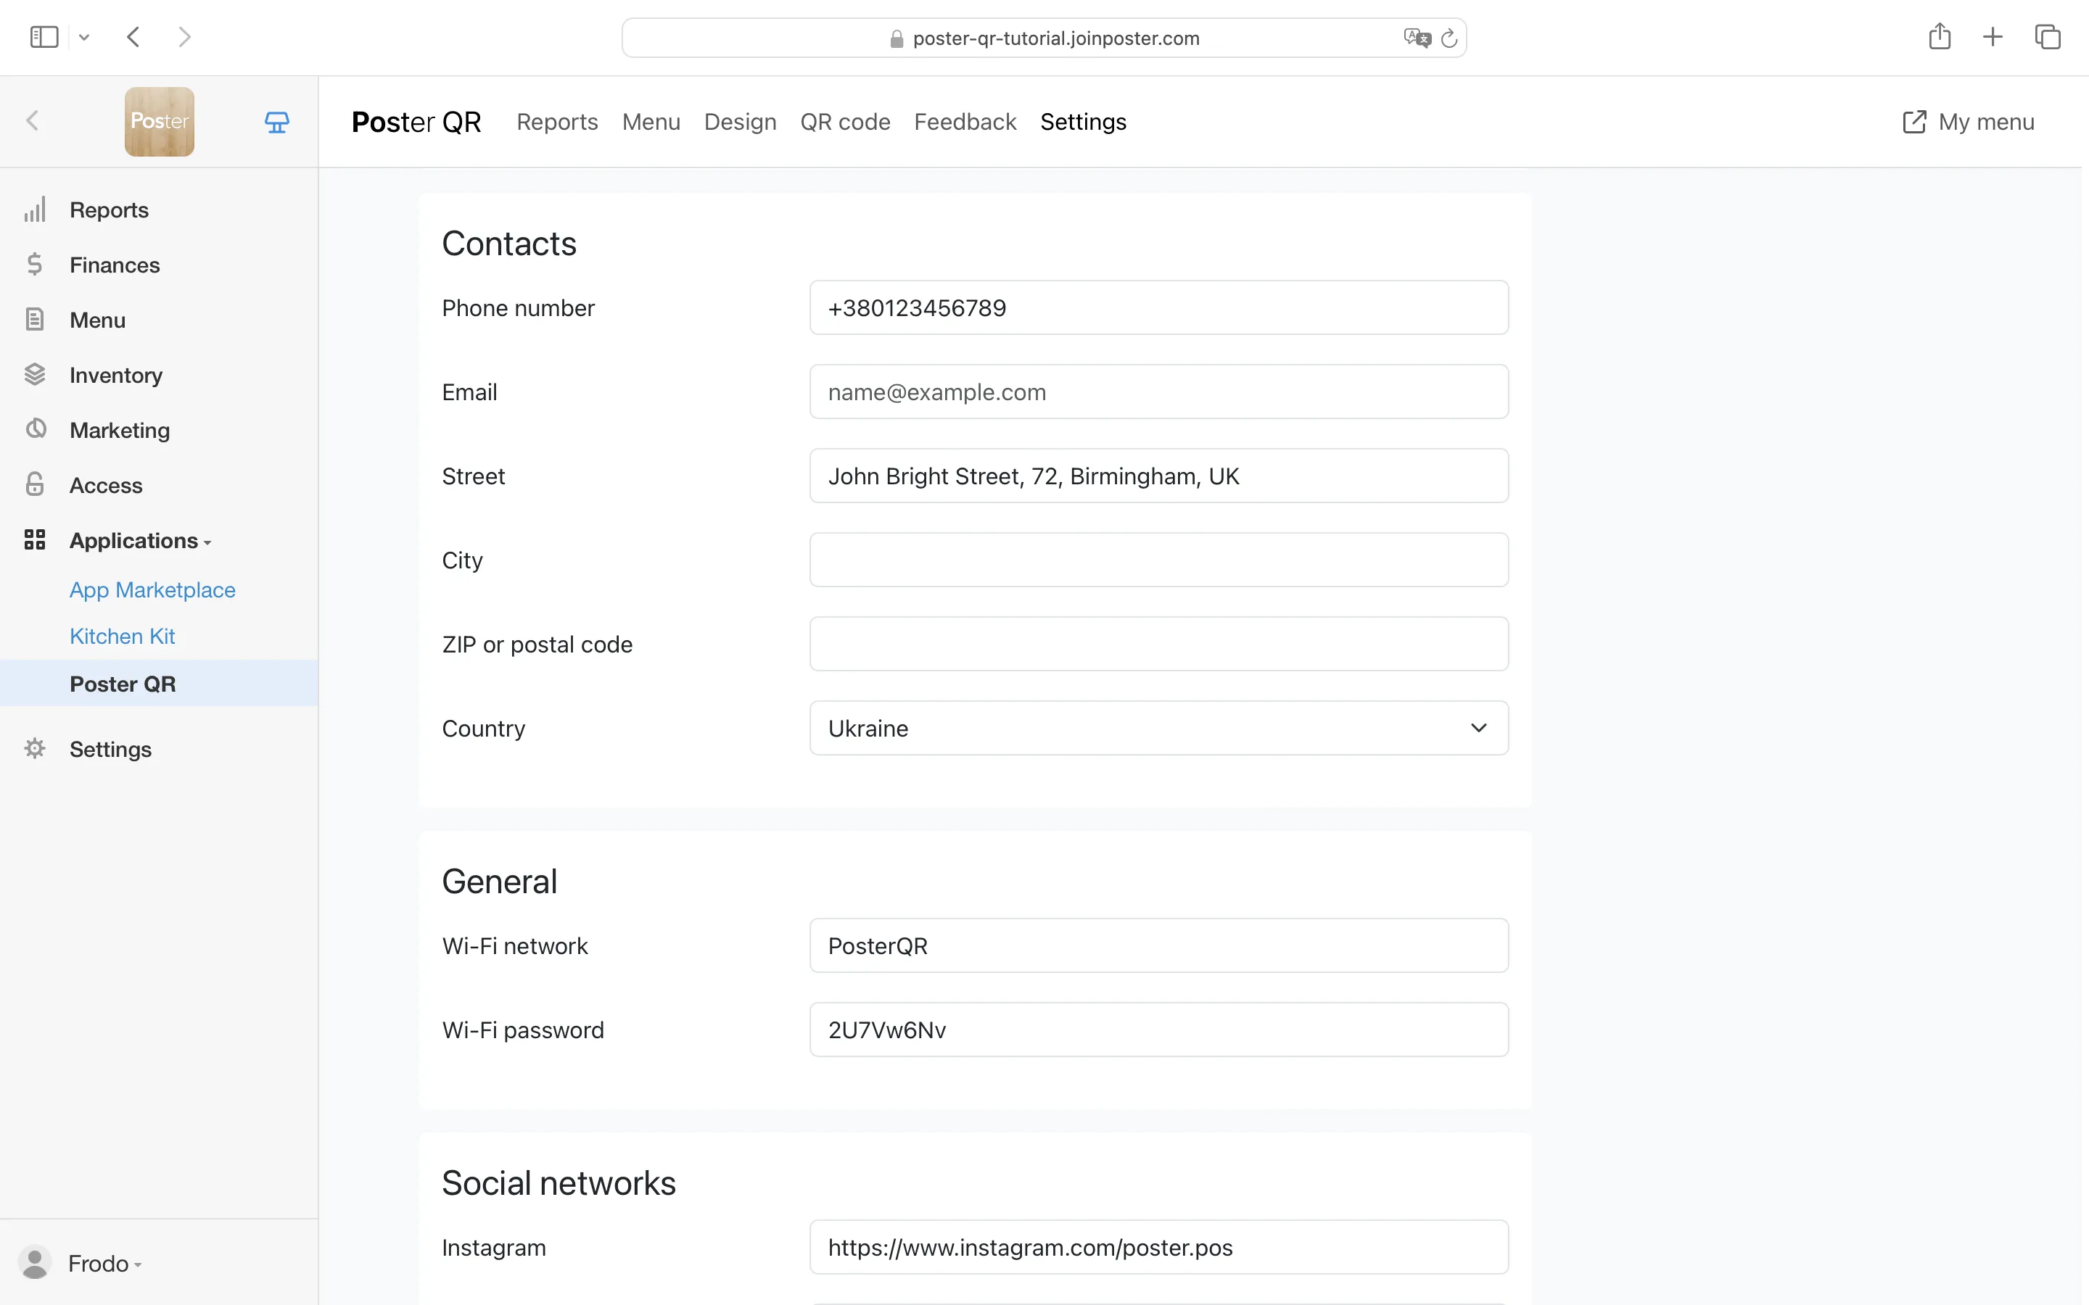
Task: Open browser sidebar options dropdown arrow
Action: (83, 37)
